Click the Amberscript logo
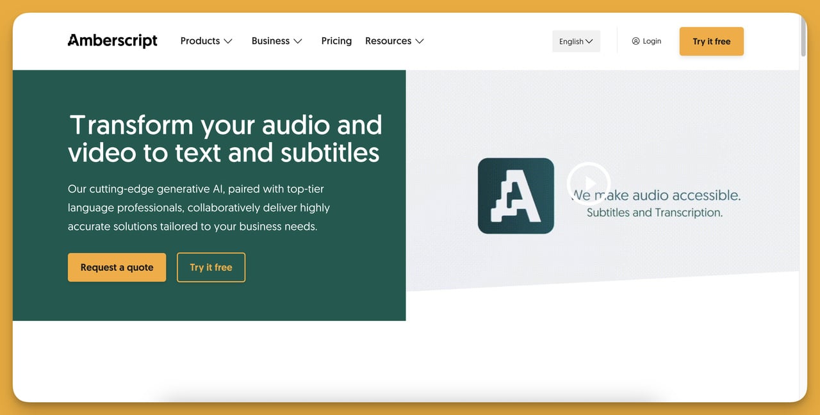The image size is (820, 415). pos(112,40)
